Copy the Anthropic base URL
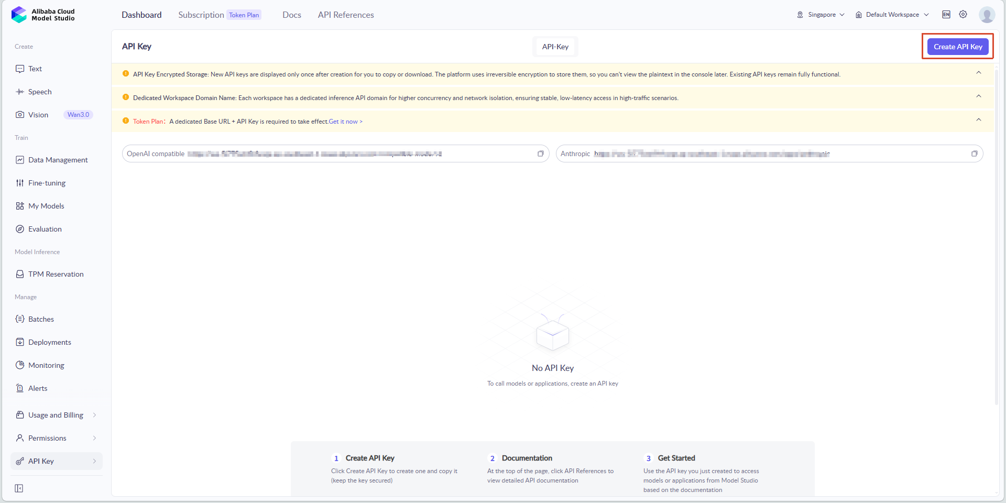Image resolution: width=1006 pixels, height=503 pixels. [974, 154]
